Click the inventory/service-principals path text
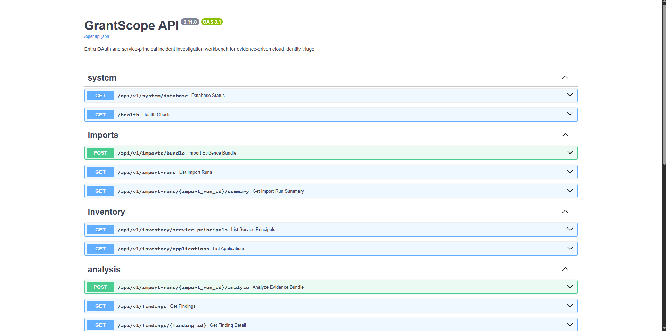This screenshot has height=331, width=666. pos(172,230)
